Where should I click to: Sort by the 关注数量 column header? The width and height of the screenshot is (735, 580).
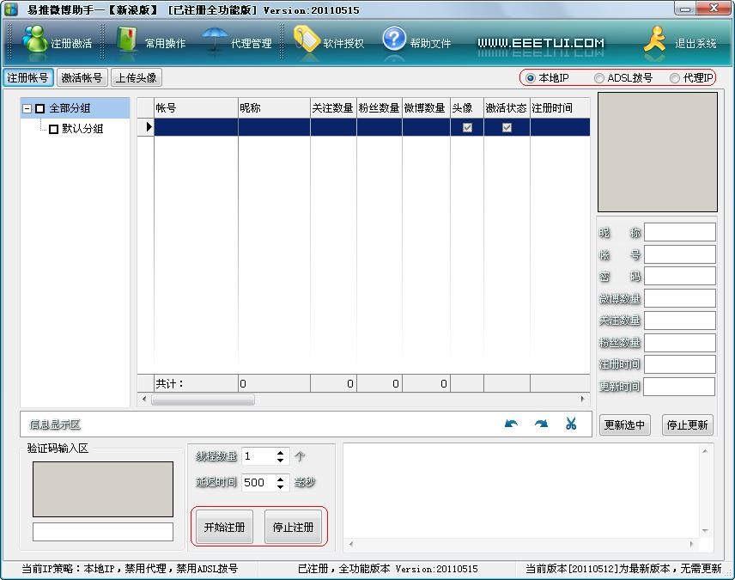[x=333, y=108]
